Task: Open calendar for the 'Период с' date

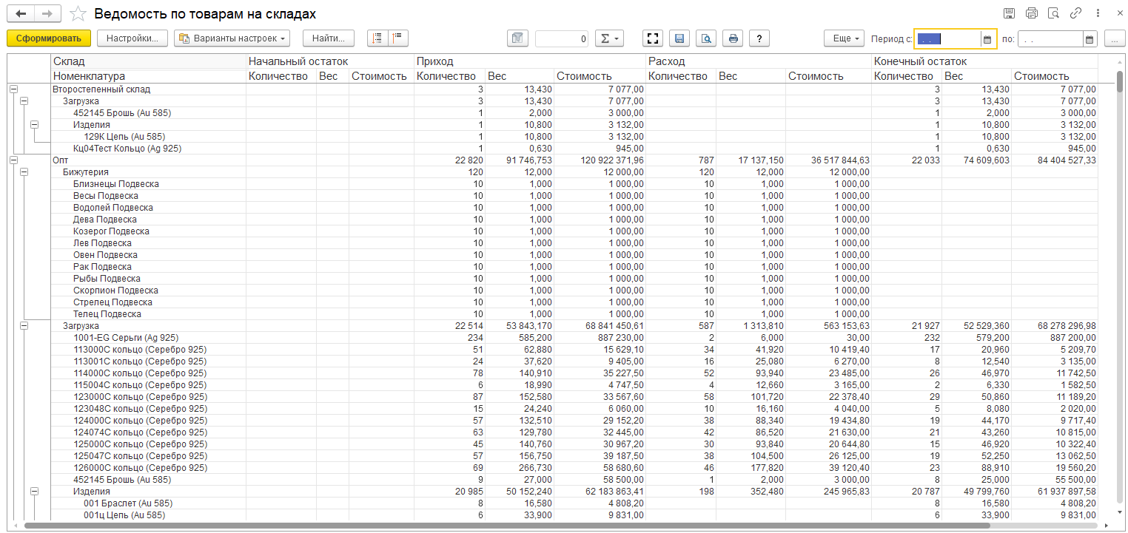Action: 987,39
